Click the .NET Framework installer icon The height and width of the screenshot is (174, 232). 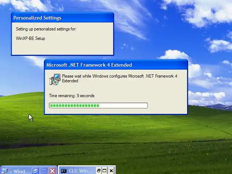pyautogui.click(x=55, y=79)
